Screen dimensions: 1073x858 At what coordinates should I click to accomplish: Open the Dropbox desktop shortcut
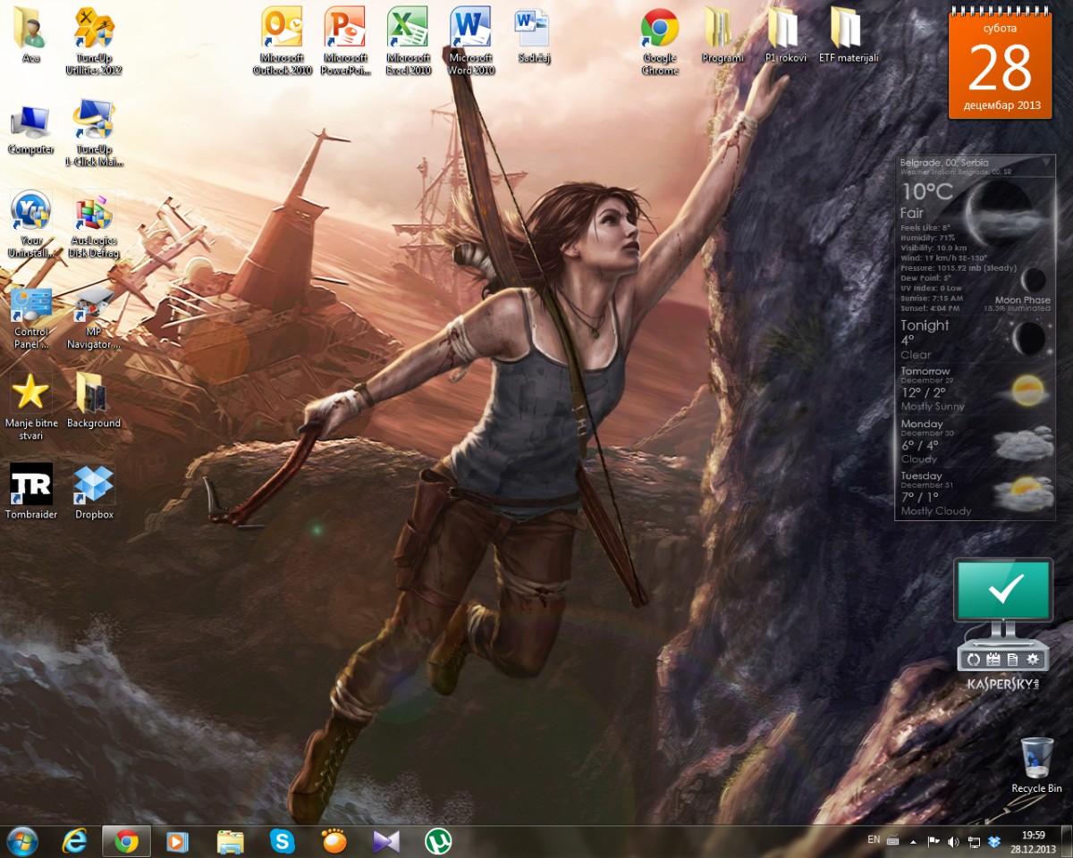click(x=94, y=485)
